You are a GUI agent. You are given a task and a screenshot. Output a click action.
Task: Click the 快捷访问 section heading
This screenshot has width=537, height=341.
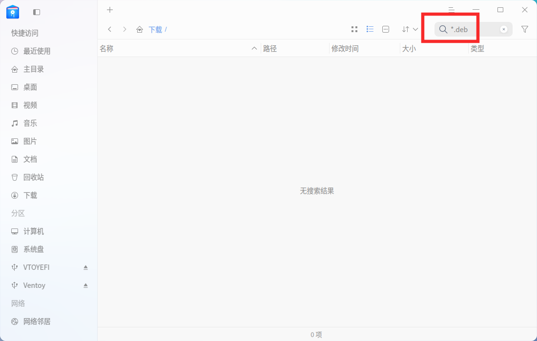(x=25, y=33)
